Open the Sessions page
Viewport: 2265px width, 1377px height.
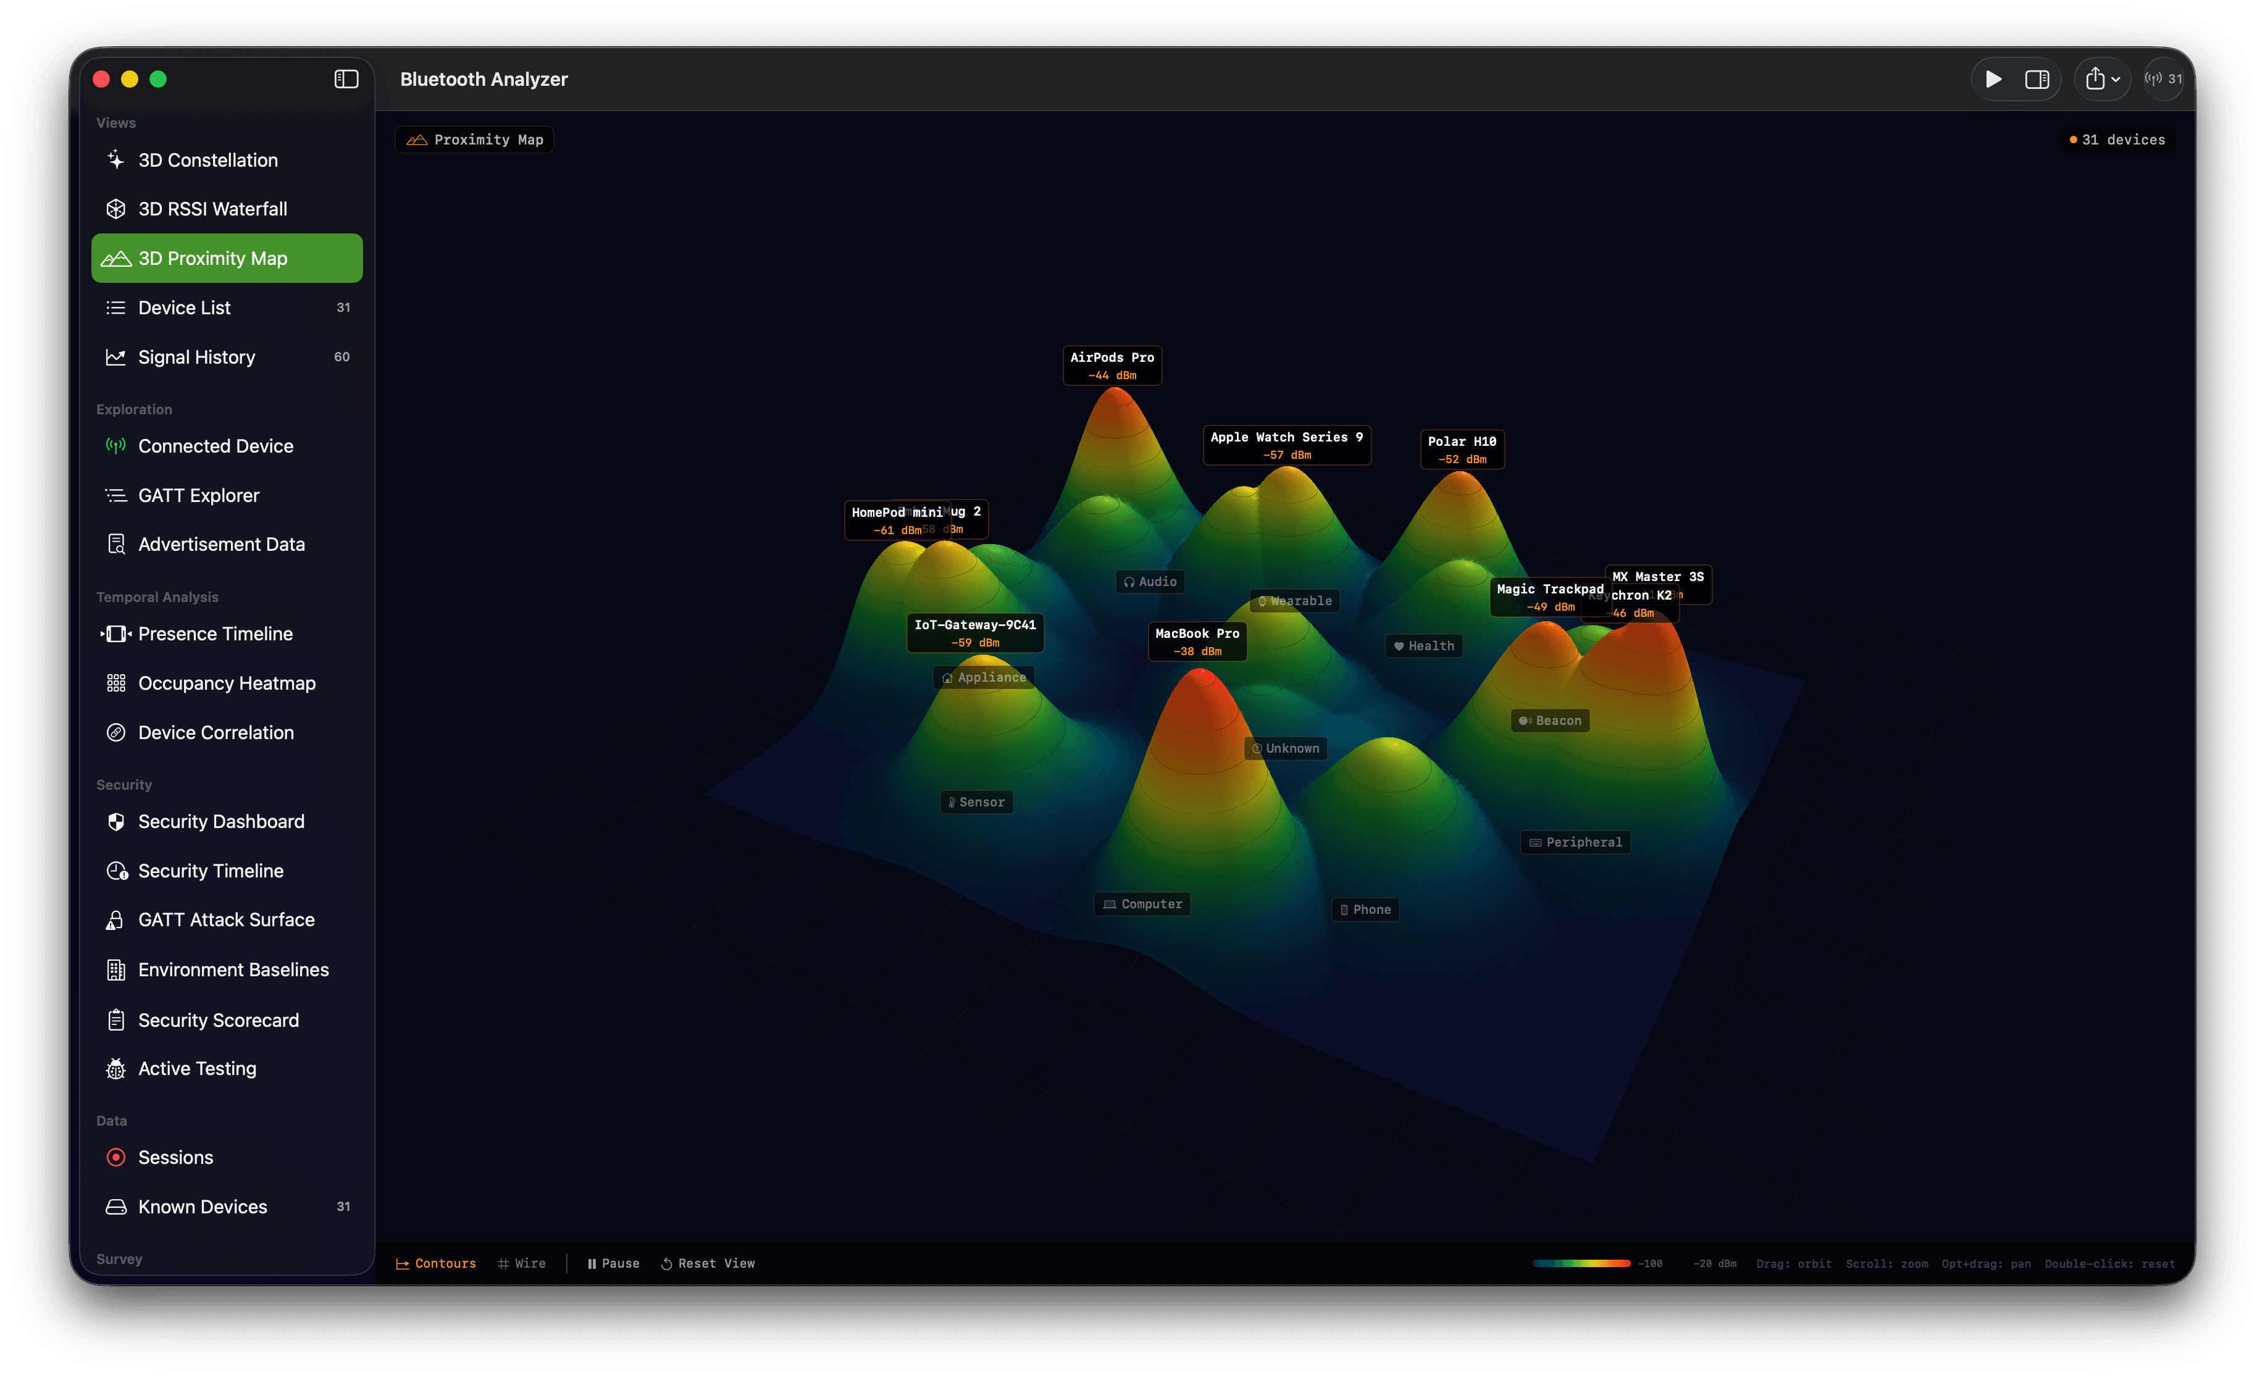tap(226, 1157)
